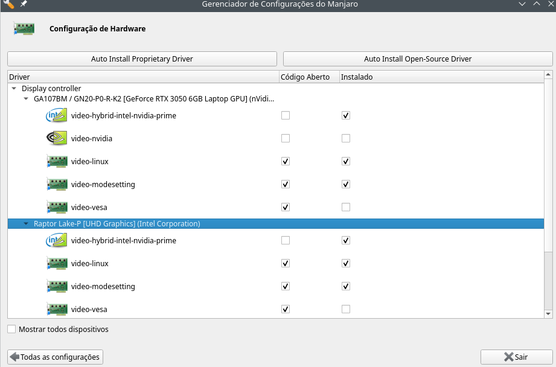This screenshot has height=367, width=556.
Task: Click the wrench icon in the title bar
Action: click(x=9, y=4)
